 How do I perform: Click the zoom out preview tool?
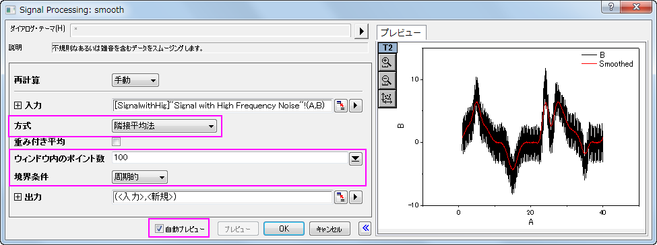387,80
